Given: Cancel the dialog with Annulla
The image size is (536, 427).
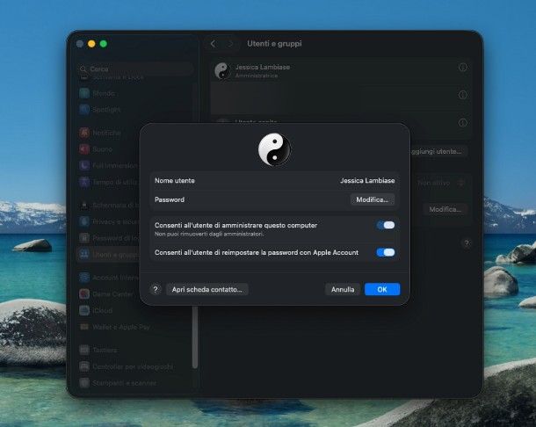Looking at the screenshot, I should point(343,289).
